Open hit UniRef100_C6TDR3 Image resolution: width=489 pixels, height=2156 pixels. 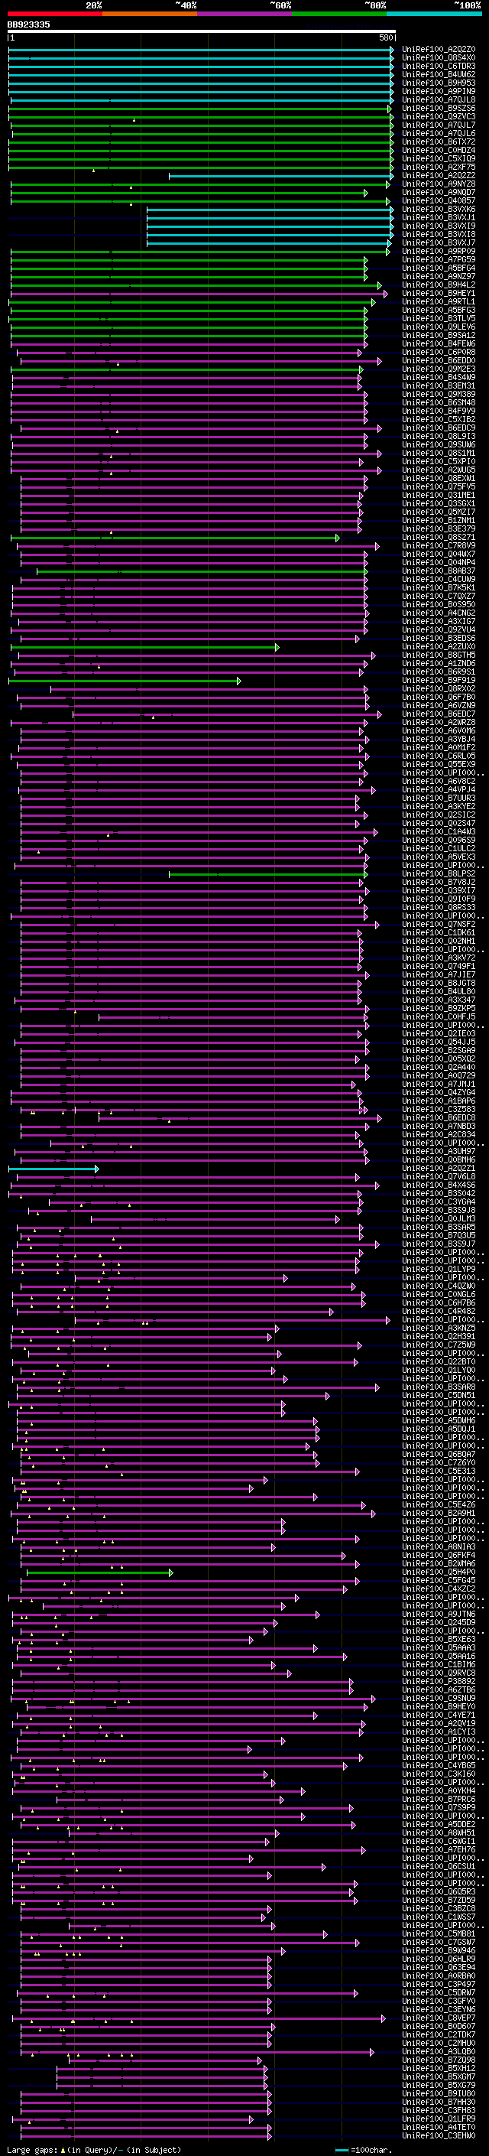pos(439,66)
